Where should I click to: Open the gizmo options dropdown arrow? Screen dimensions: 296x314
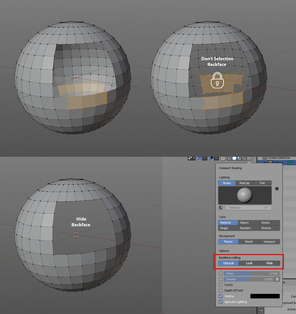tap(205, 158)
